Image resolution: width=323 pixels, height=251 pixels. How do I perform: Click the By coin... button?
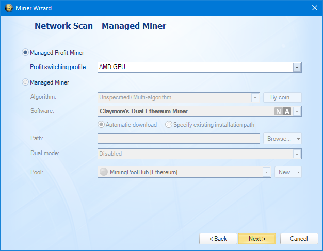(282, 97)
